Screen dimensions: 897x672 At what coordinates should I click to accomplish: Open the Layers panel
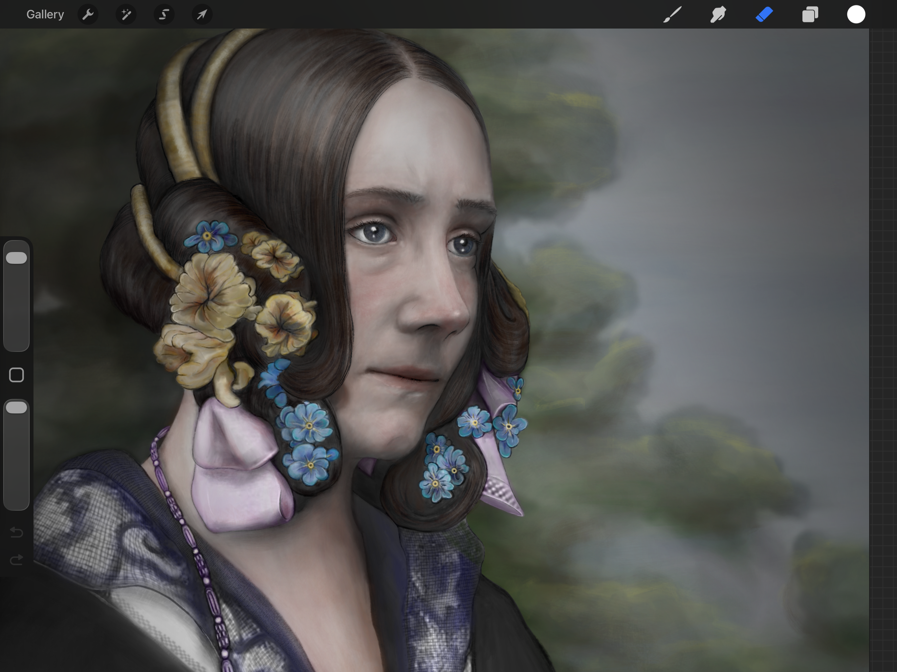pos(810,14)
